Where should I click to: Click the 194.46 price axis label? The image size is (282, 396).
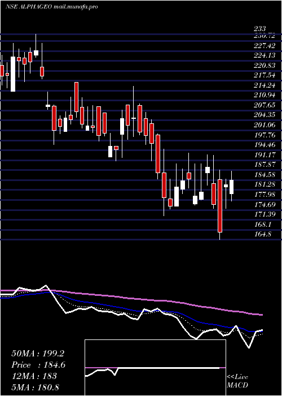pos(266,145)
